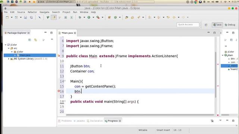Open the External Tools dropdown arrow
The image size is (239, 134).
[x=103, y=17]
